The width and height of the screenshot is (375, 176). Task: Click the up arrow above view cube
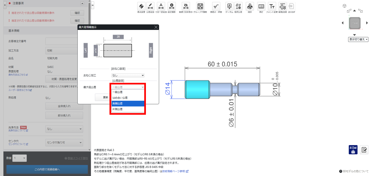click(x=354, y=11)
